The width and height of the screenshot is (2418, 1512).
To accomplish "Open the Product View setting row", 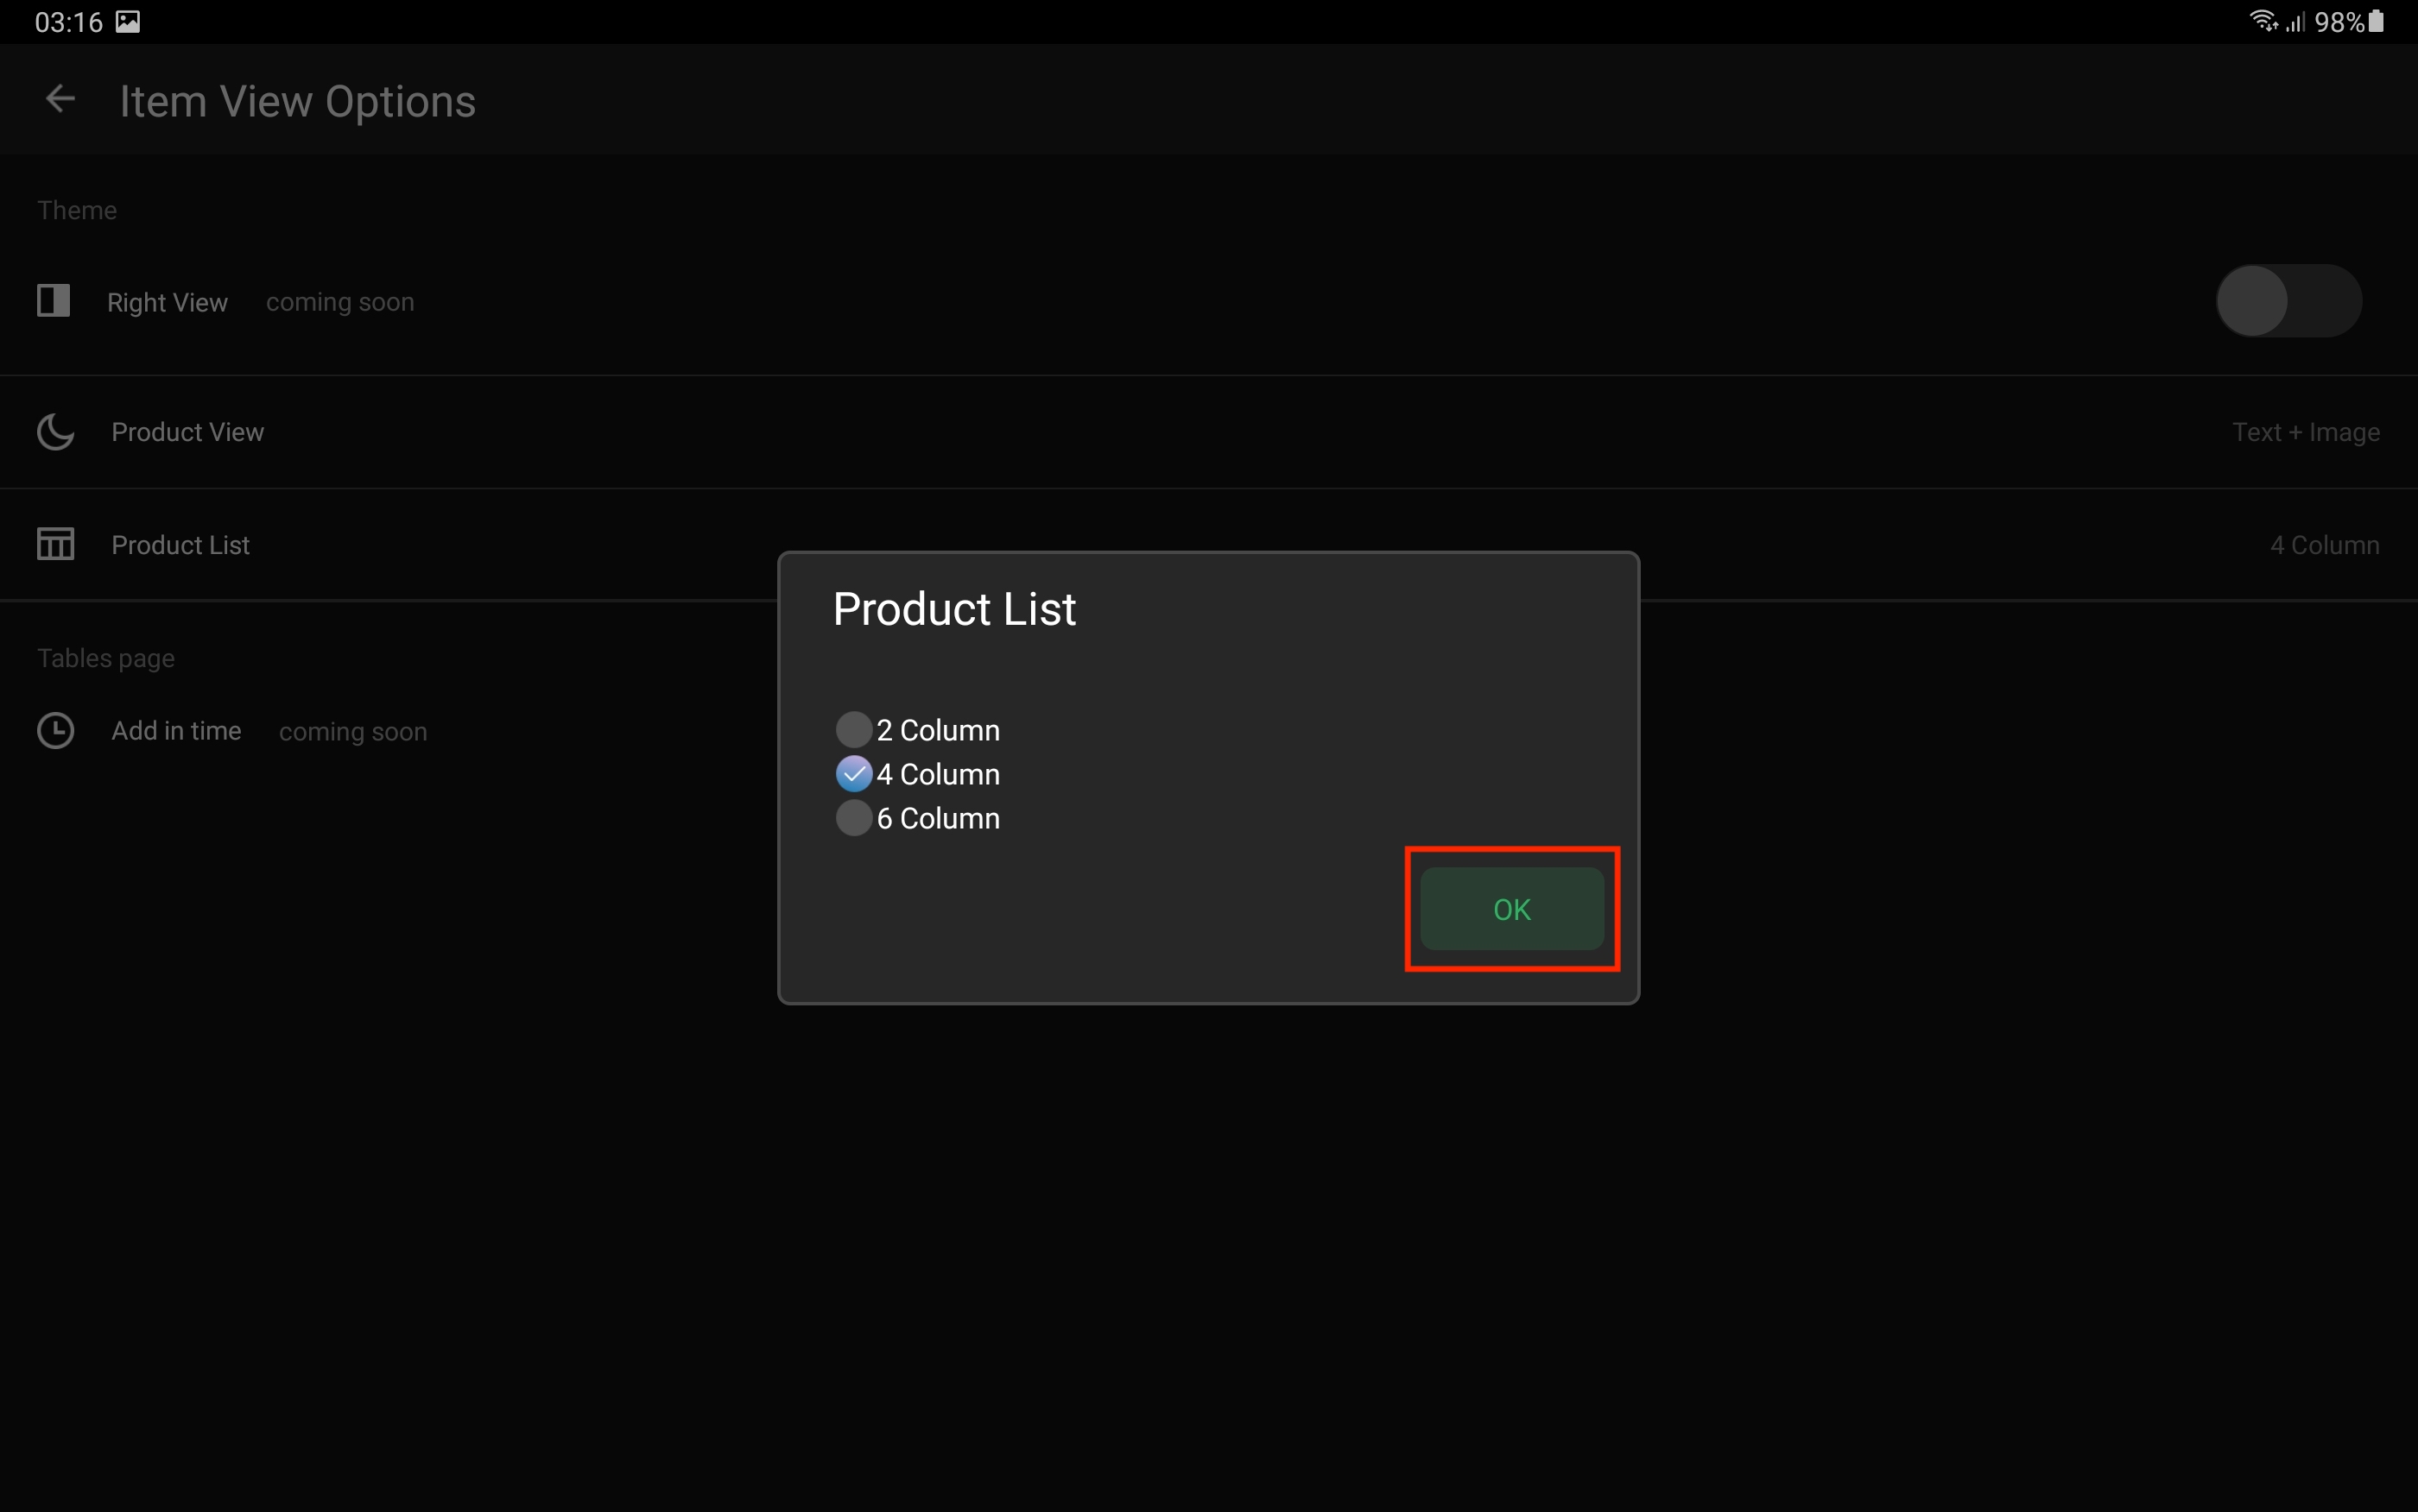I will tap(187, 432).
